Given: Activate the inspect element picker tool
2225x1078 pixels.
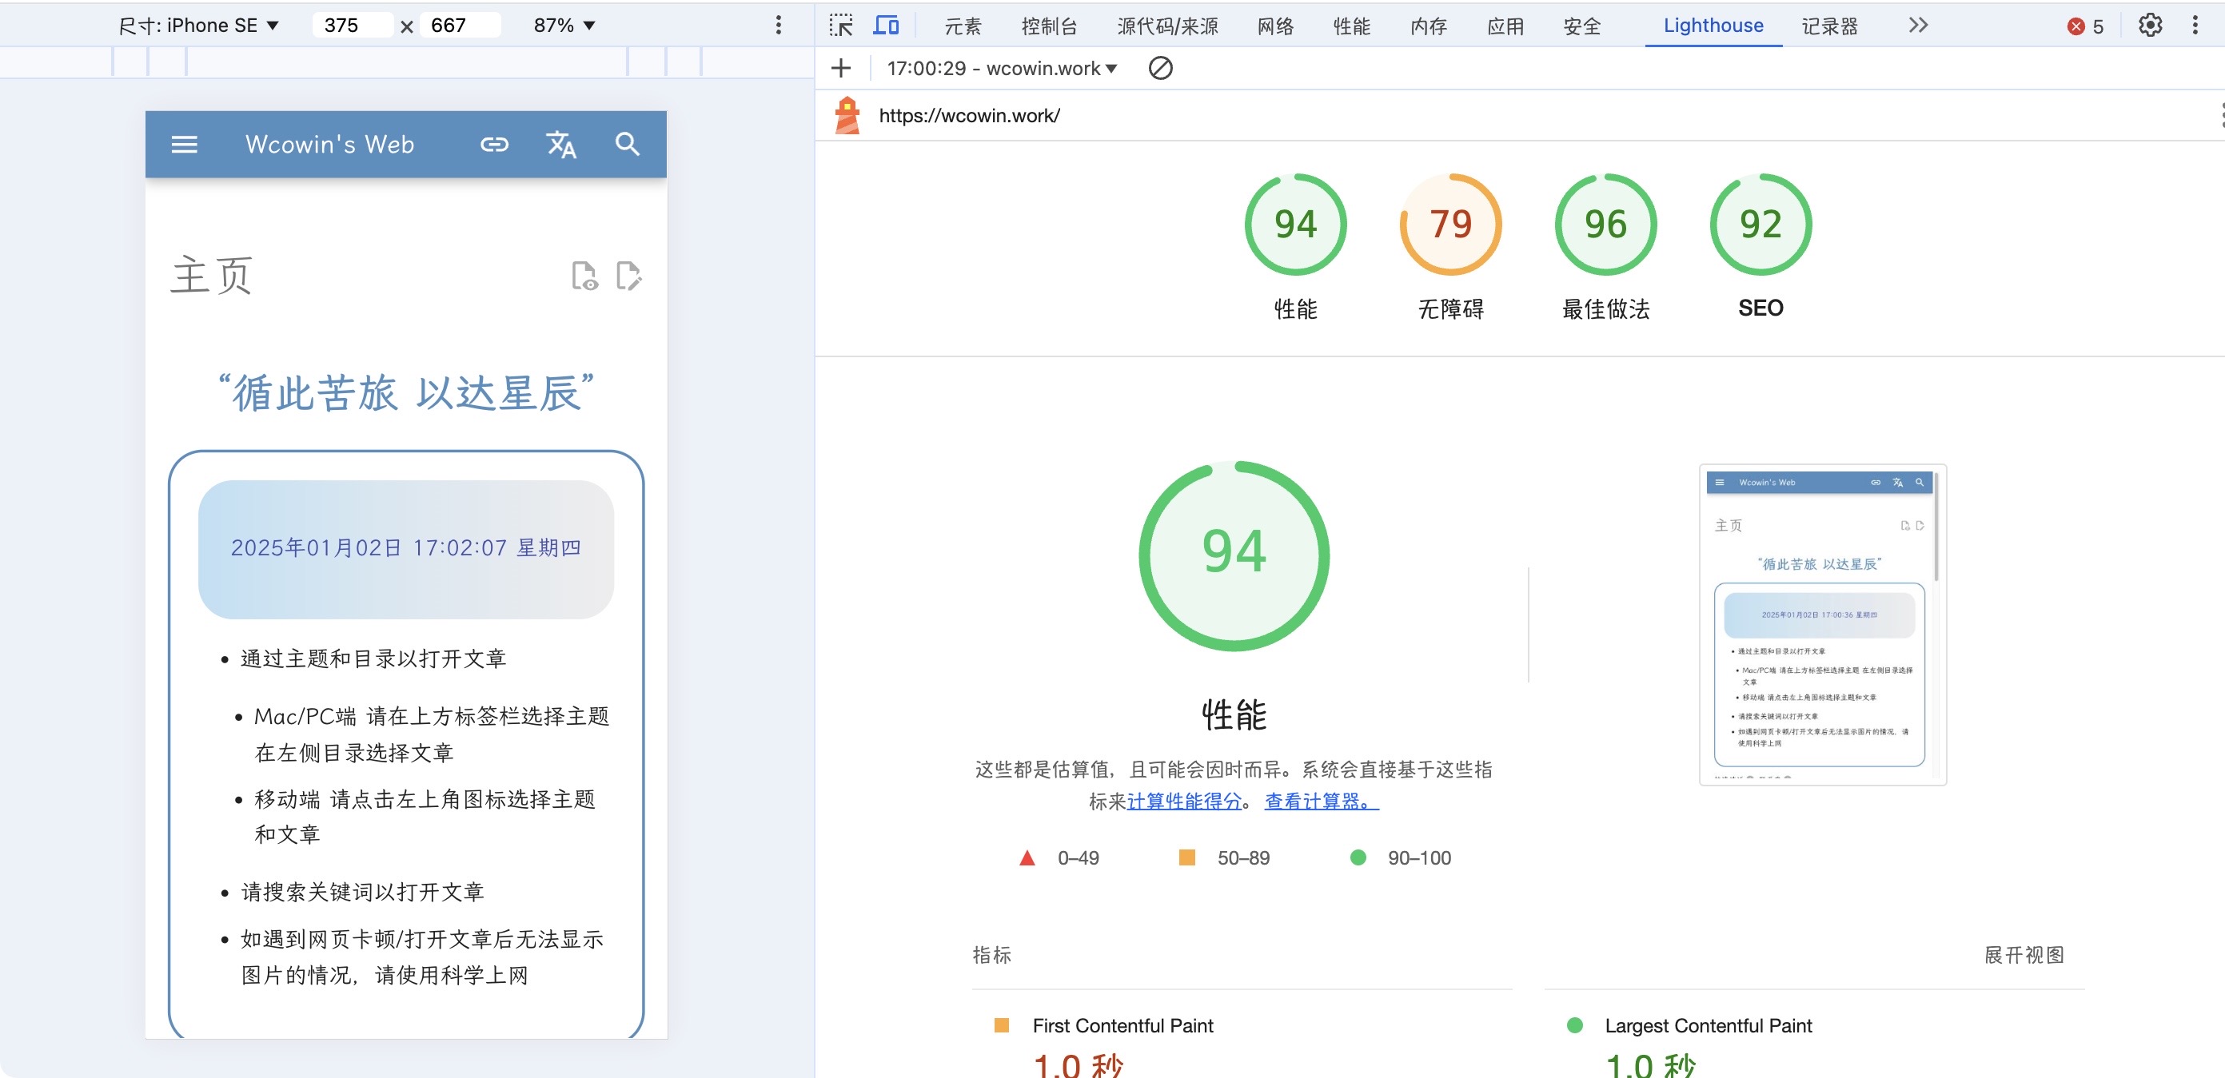Looking at the screenshot, I should pos(840,25).
